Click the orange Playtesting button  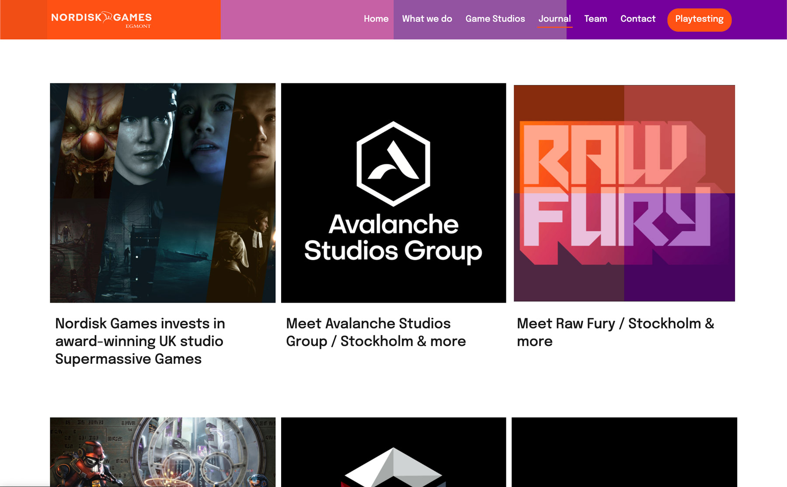coord(699,20)
